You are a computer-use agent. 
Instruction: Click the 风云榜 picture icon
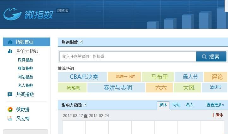pos(10,118)
